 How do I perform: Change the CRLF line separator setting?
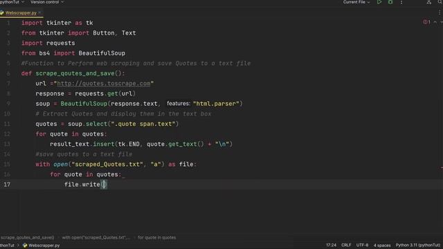pos(346,245)
